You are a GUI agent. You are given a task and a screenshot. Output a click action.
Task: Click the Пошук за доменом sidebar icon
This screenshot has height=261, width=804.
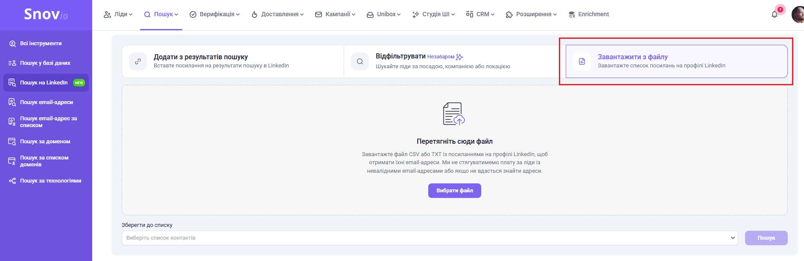coord(12,142)
